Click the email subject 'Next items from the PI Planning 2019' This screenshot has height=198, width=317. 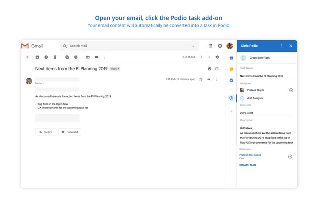click(x=71, y=69)
